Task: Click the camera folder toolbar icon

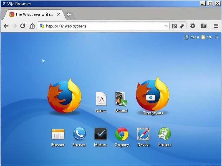Action: click(x=204, y=26)
